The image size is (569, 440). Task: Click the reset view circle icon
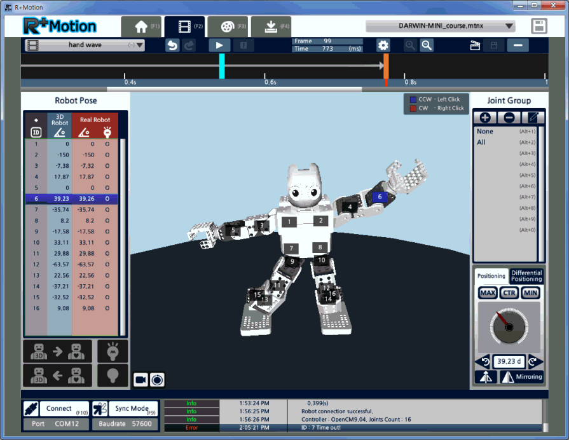pyautogui.click(x=157, y=380)
